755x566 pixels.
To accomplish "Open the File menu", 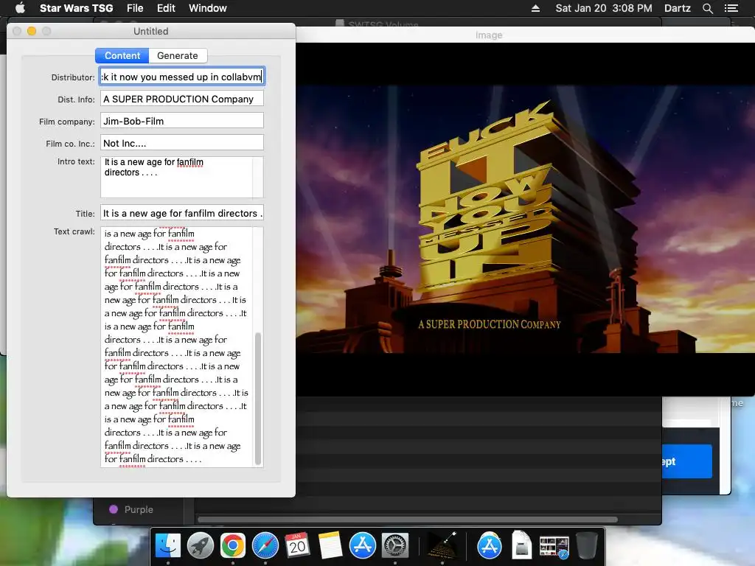I will coord(135,8).
